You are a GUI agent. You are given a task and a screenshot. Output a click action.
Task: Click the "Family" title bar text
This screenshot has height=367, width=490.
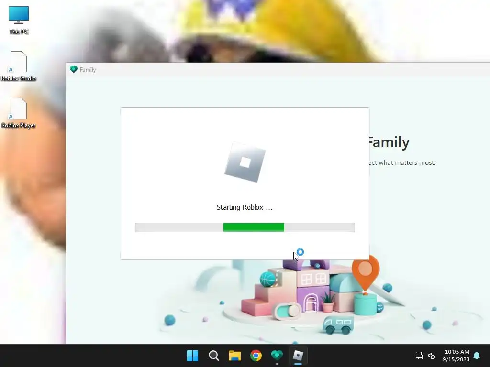point(88,70)
